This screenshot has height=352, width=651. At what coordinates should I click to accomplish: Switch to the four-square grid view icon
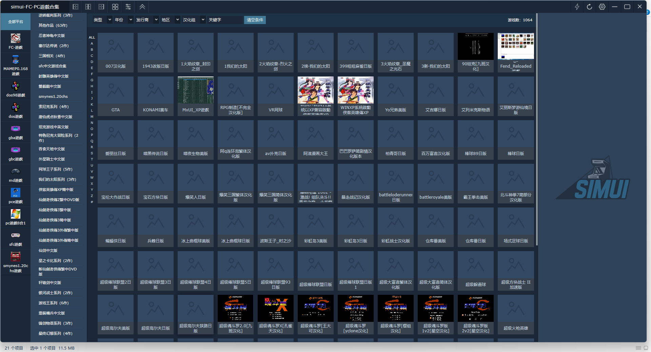[115, 7]
